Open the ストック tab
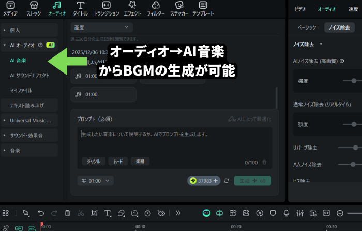 (34, 9)
